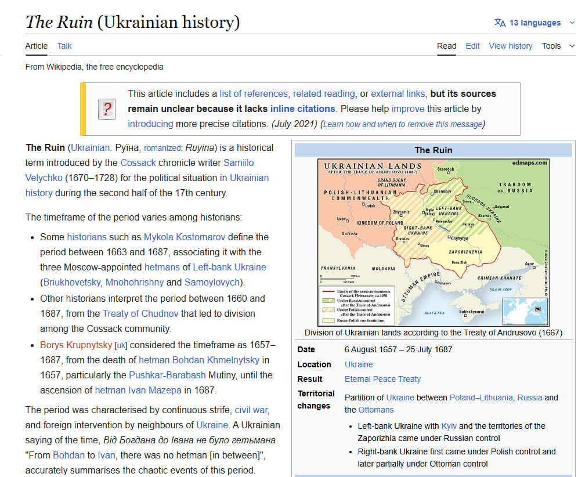This screenshot has height=477, width=578.
Task: Open the Samoylovych link
Action: pos(212,283)
